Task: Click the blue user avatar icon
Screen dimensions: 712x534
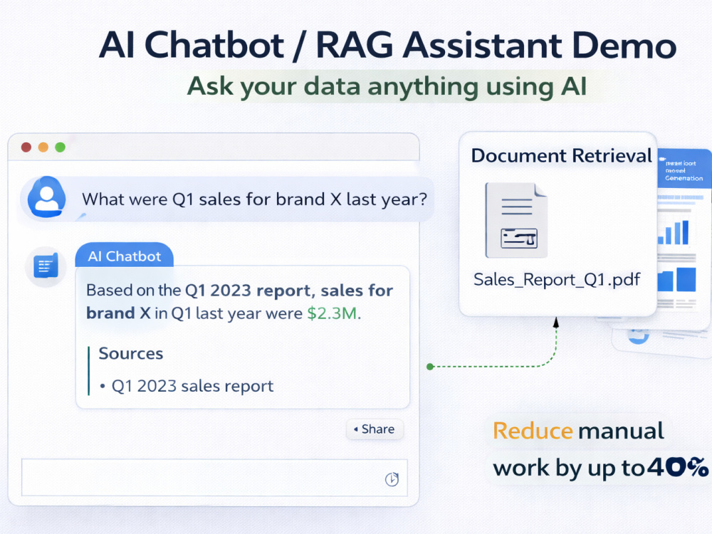Action: [x=46, y=197]
